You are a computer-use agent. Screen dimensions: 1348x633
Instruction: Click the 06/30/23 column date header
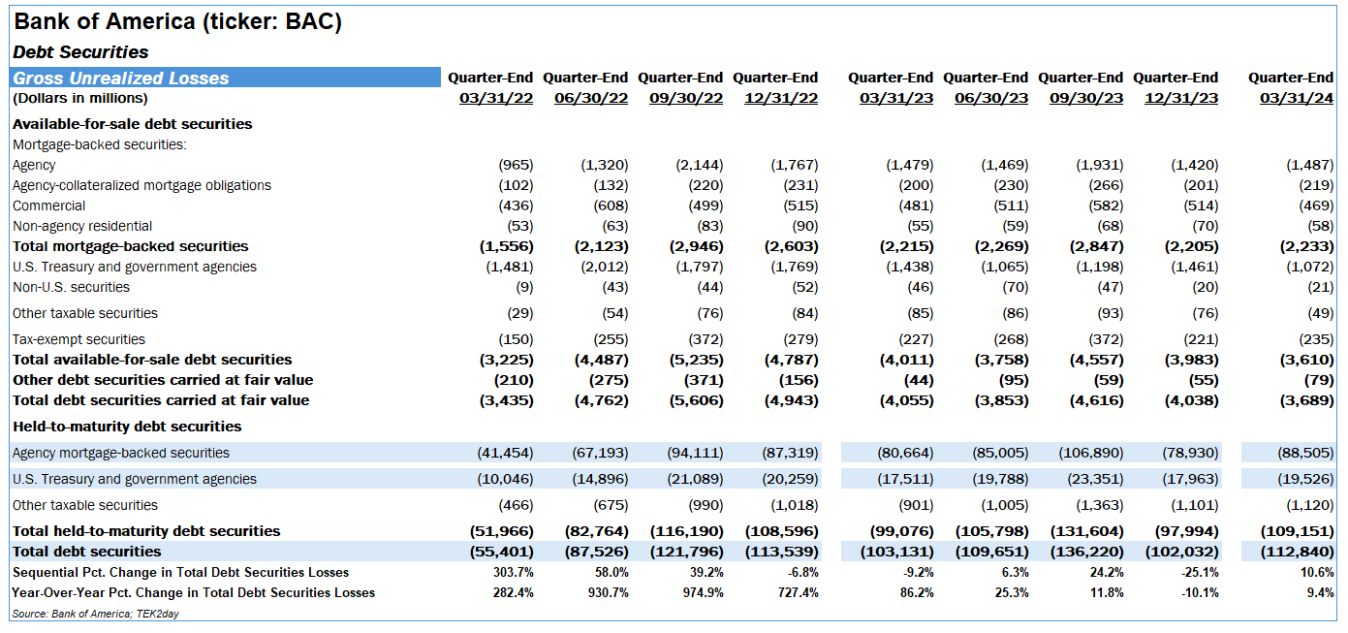point(991,98)
